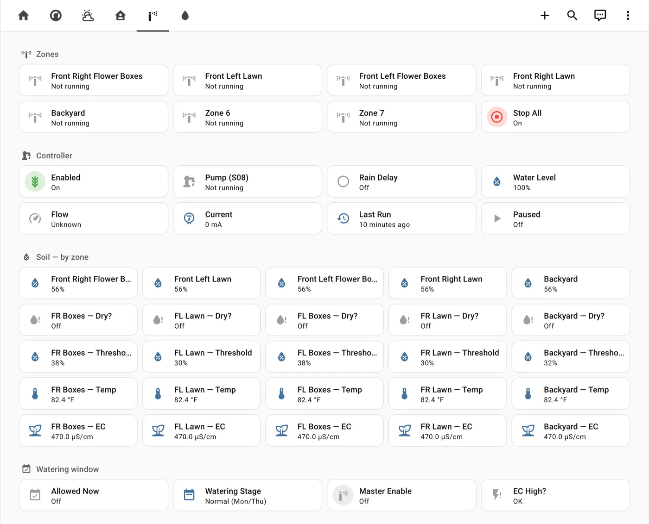This screenshot has width=649, height=524.
Task: Open FL Lawn – Threshold setting card
Action: click(201, 357)
